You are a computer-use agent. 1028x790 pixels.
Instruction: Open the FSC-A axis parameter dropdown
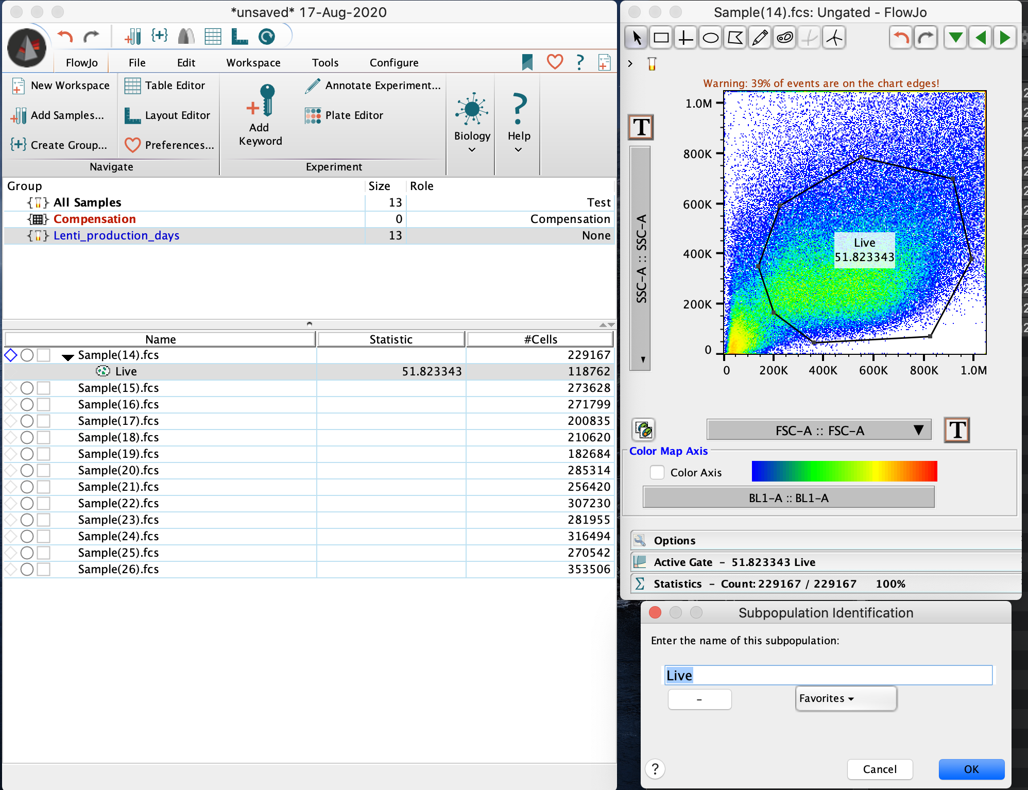click(x=819, y=430)
